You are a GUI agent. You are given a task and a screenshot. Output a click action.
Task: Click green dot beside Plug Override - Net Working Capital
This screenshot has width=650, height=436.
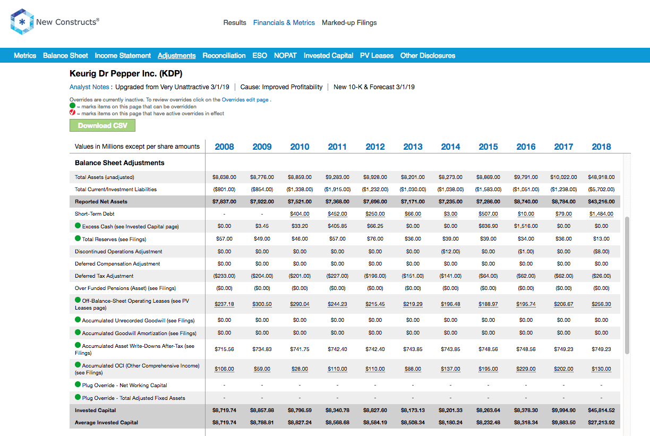click(78, 384)
